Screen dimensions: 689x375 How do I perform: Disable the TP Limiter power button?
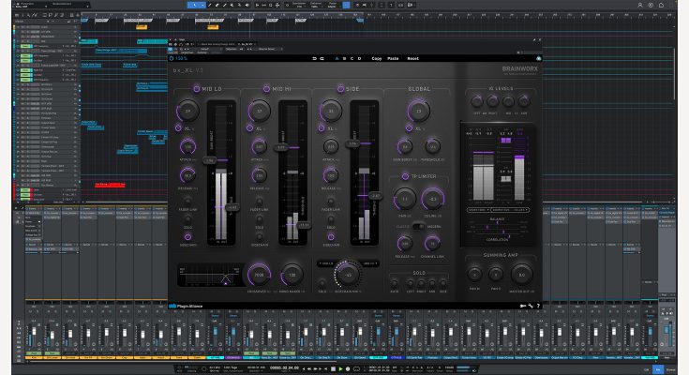click(x=405, y=176)
